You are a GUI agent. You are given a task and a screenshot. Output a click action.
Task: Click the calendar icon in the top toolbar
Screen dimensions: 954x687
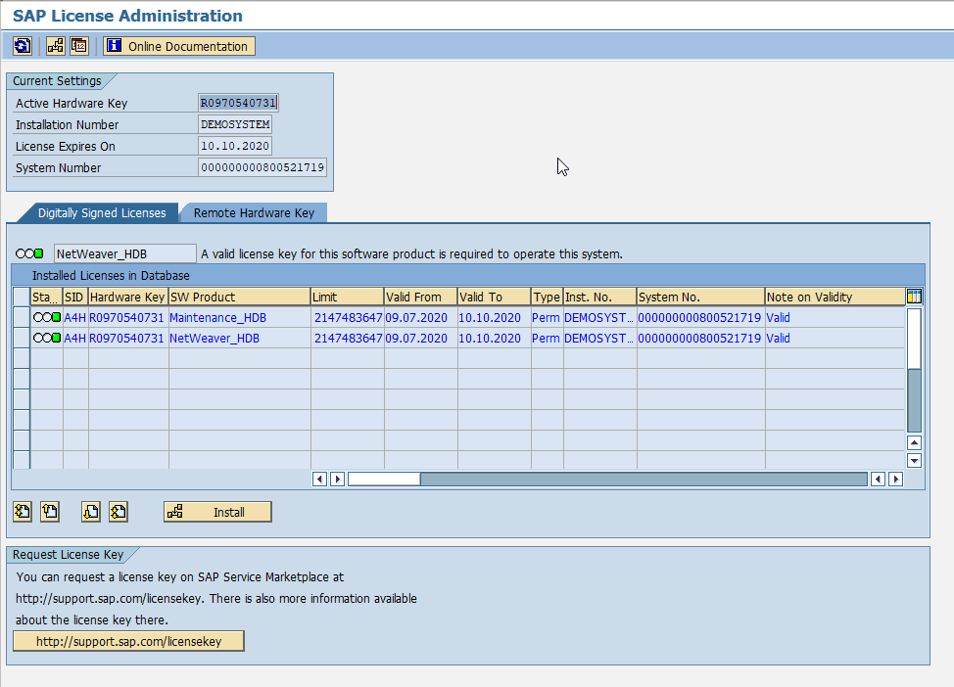79,46
